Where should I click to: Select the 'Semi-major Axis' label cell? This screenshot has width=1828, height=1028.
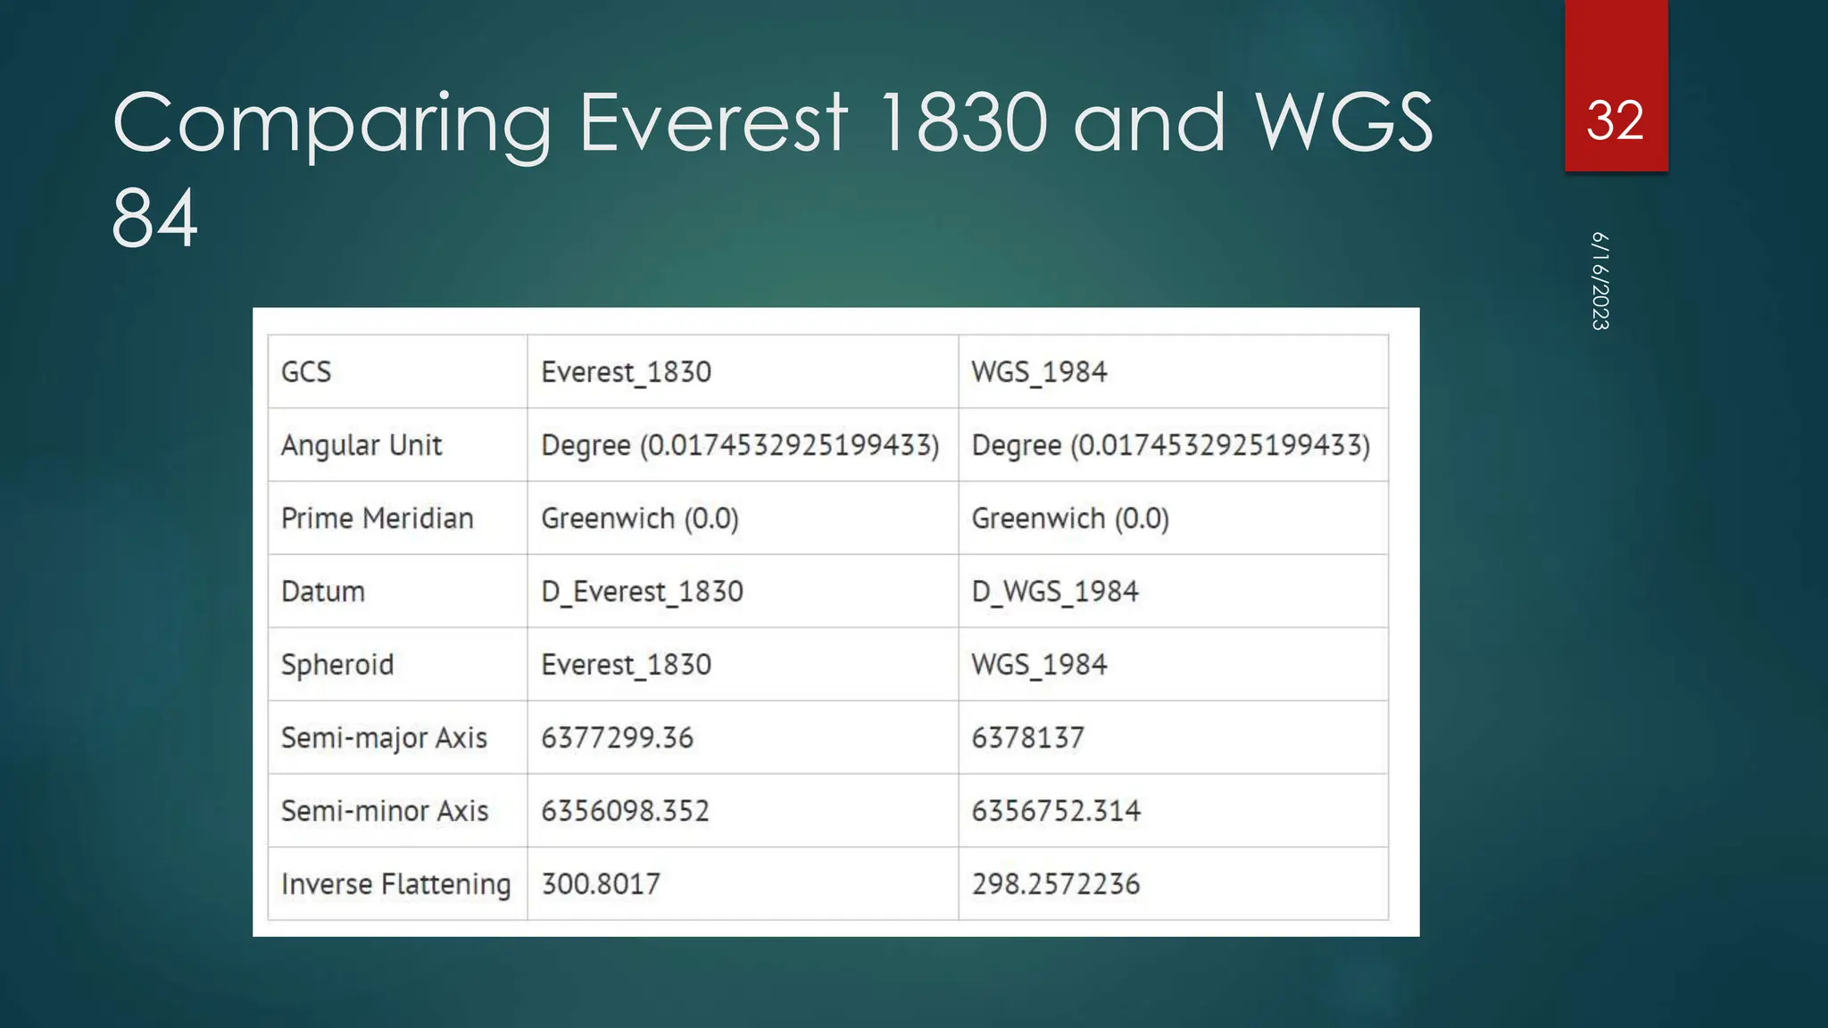(x=398, y=738)
